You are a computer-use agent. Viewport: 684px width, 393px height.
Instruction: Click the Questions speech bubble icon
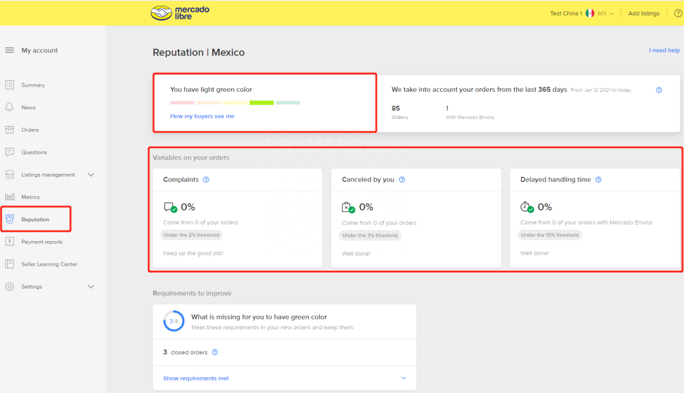tap(9, 152)
